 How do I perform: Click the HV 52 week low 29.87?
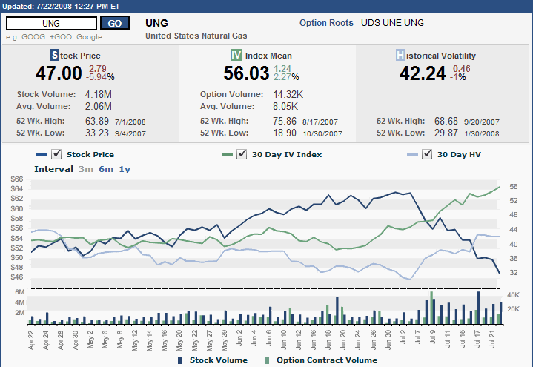[446, 133]
